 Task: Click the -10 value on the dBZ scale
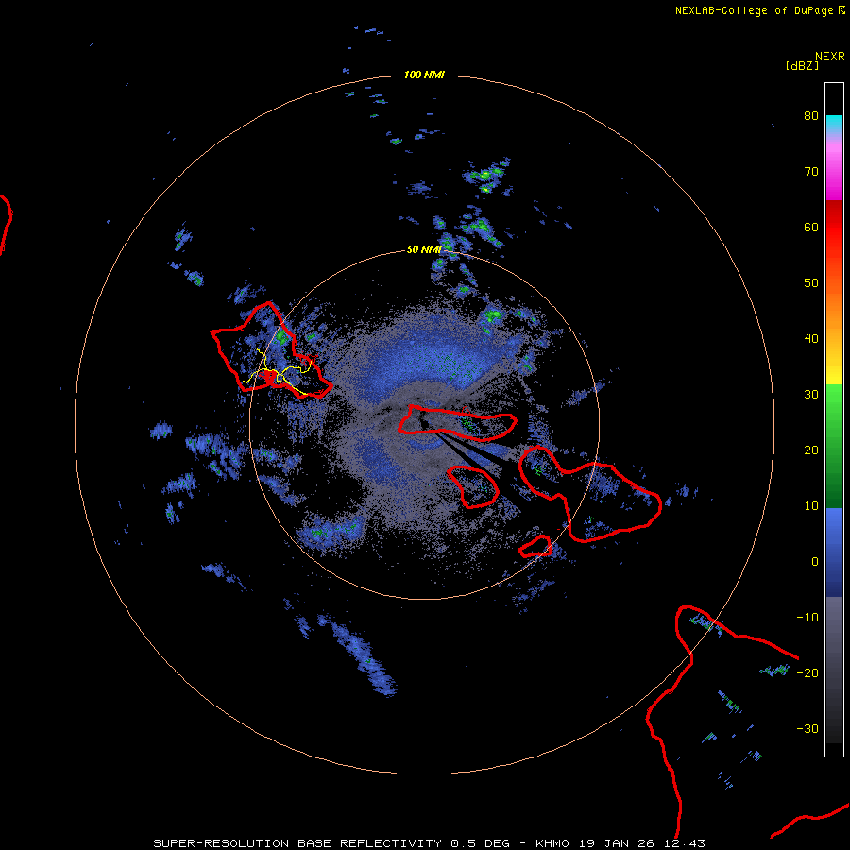click(807, 618)
